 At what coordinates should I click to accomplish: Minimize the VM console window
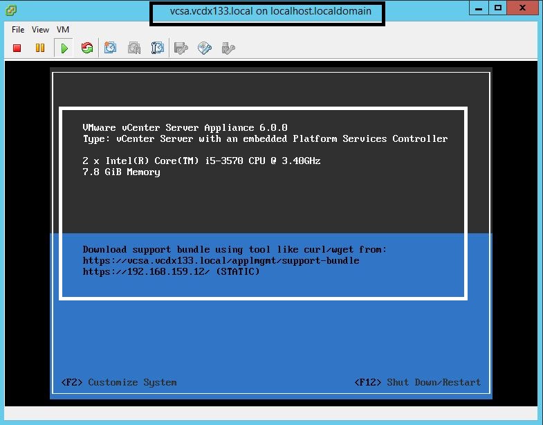click(478, 8)
